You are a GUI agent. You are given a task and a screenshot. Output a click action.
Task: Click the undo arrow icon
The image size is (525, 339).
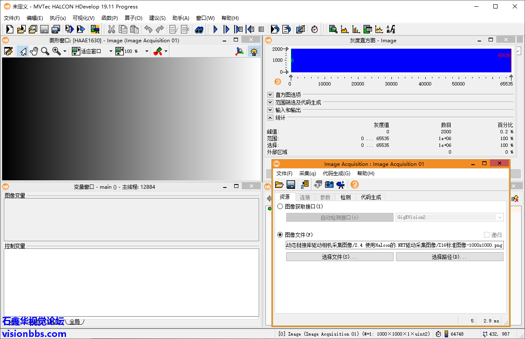[x=148, y=29]
